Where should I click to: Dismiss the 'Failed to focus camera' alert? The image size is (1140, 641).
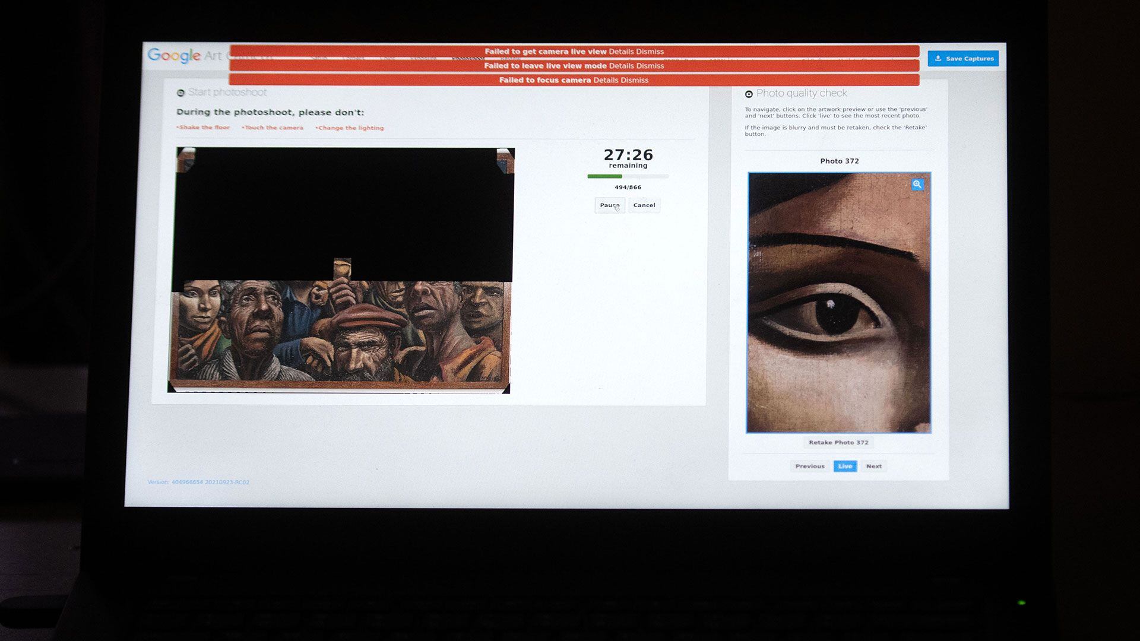tap(635, 80)
